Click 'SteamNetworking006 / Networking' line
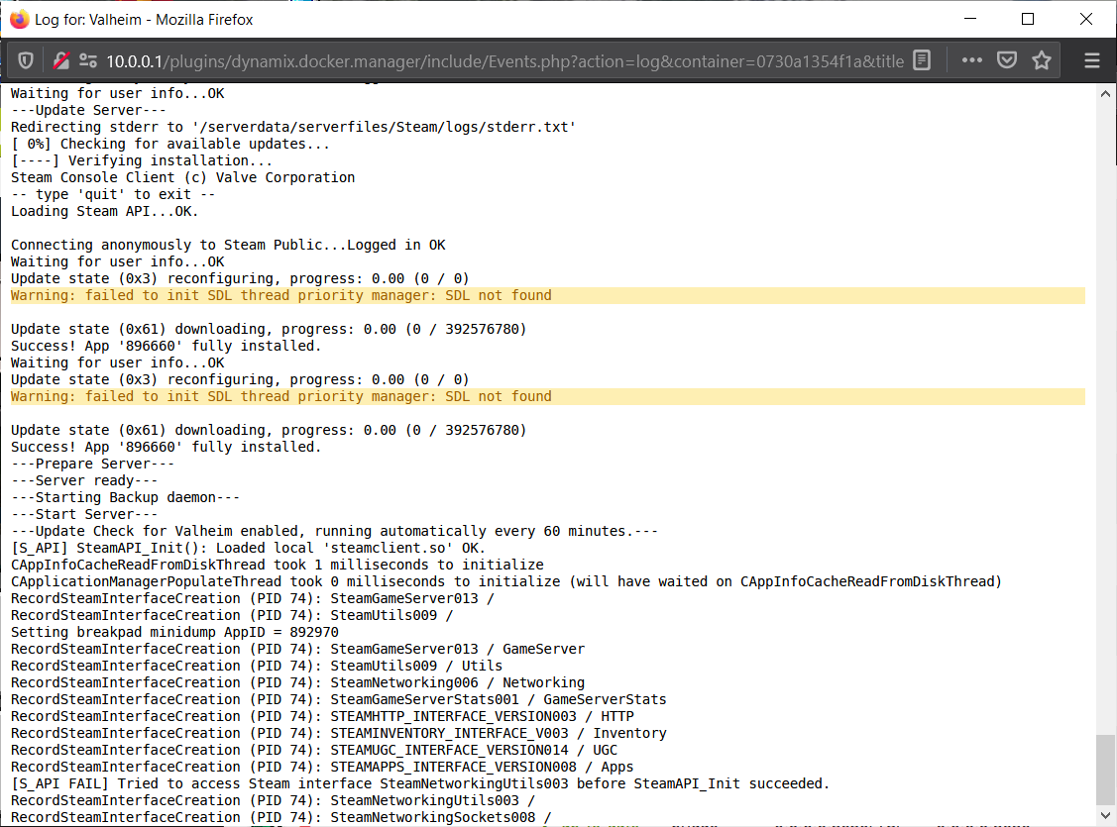The image size is (1117, 827). (x=297, y=683)
